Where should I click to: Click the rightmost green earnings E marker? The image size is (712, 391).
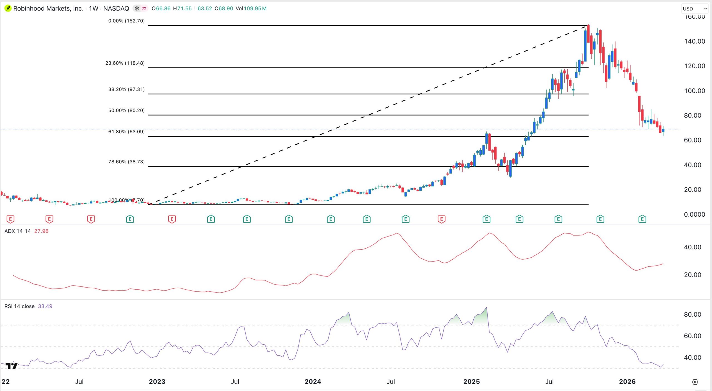tap(642, 219)
